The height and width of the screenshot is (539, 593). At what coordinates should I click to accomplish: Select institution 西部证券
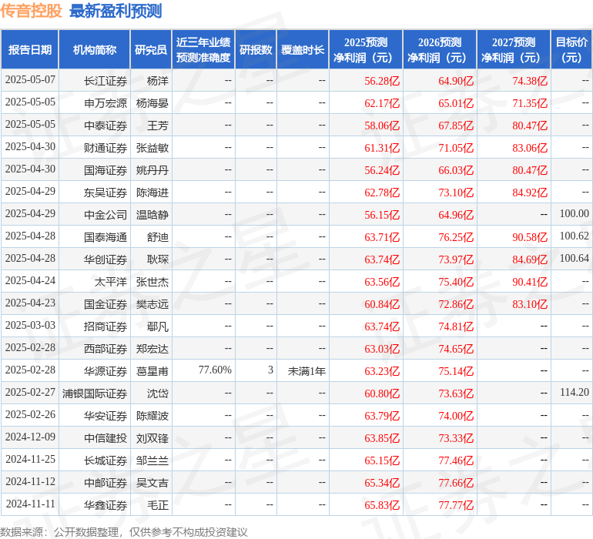tap(106, 349)
